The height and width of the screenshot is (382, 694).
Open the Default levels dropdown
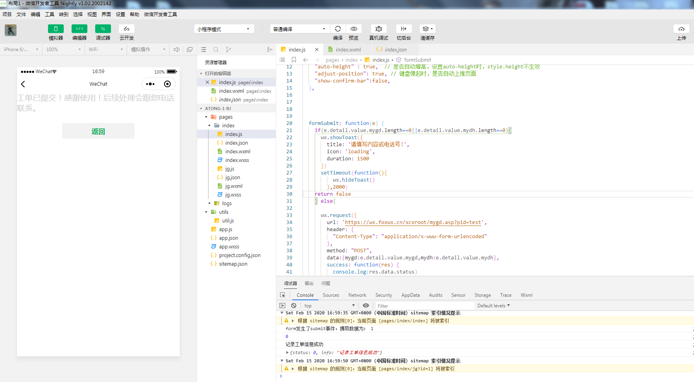(x=493, y=305)
